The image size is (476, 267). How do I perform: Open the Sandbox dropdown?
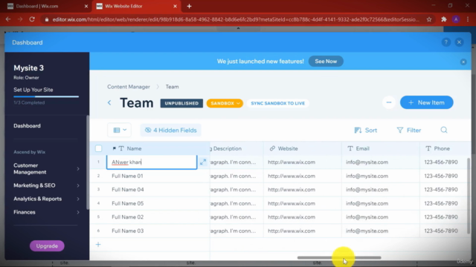click(x=225, y=103)
